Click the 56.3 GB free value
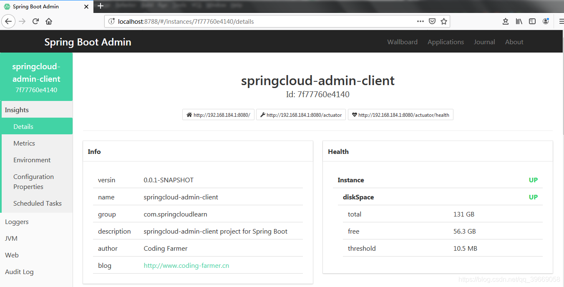The width and height of the screenshot is (564, 287). click(465, 231)
